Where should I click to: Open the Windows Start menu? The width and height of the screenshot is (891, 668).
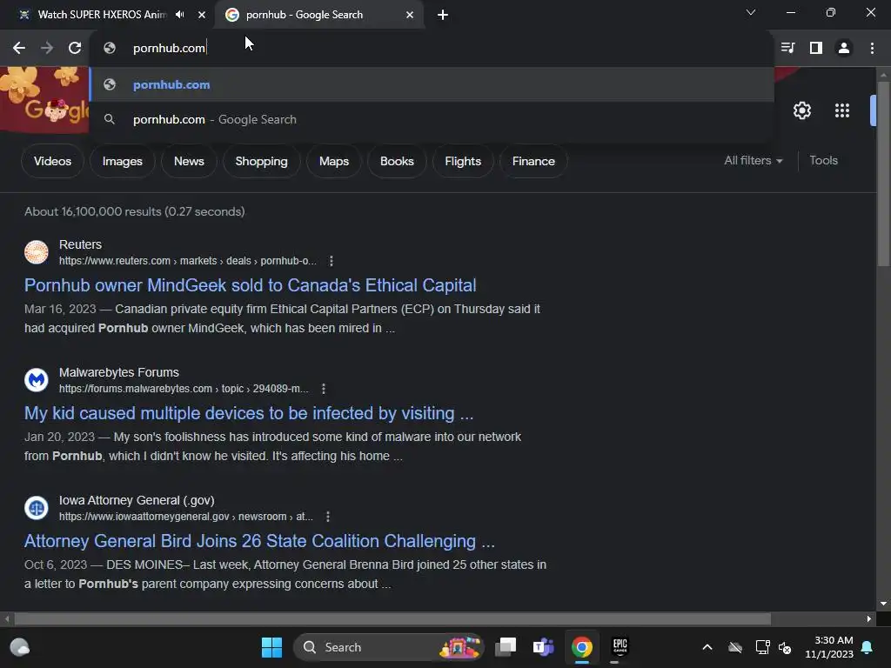271,647
